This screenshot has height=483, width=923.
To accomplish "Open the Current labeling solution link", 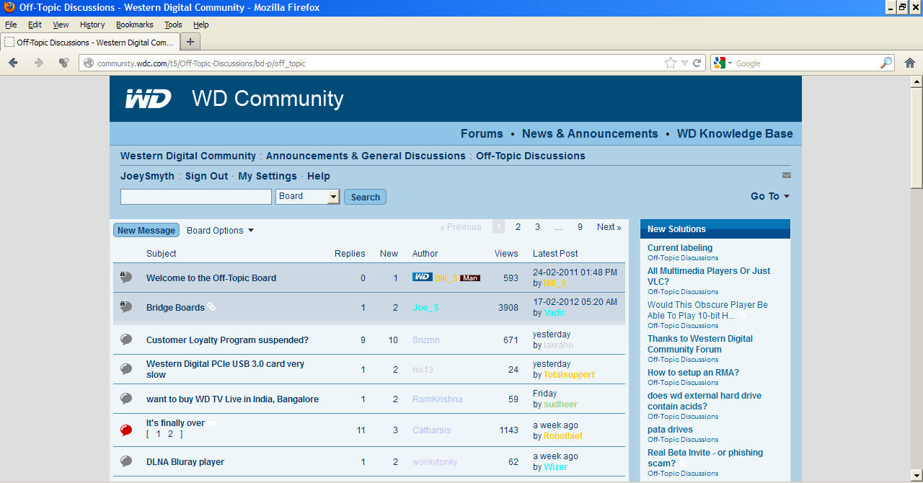I will pyautogui.click(x=680, y=248).
